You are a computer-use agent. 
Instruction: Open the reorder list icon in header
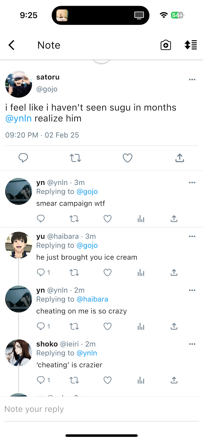[191, 45]
